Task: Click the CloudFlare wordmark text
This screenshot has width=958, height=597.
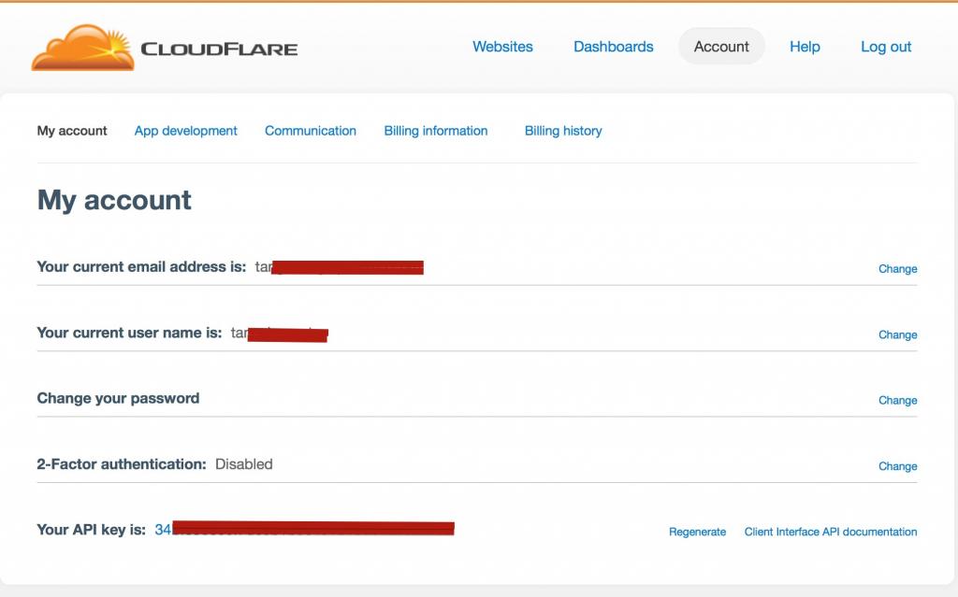Action: 219,50
